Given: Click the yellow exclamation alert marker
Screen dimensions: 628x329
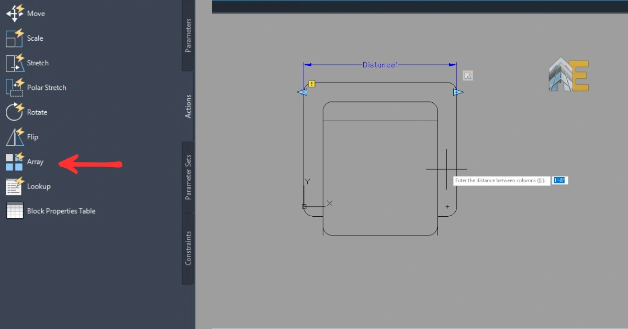Looking at the screenshot, I should (x=312, y=84).
